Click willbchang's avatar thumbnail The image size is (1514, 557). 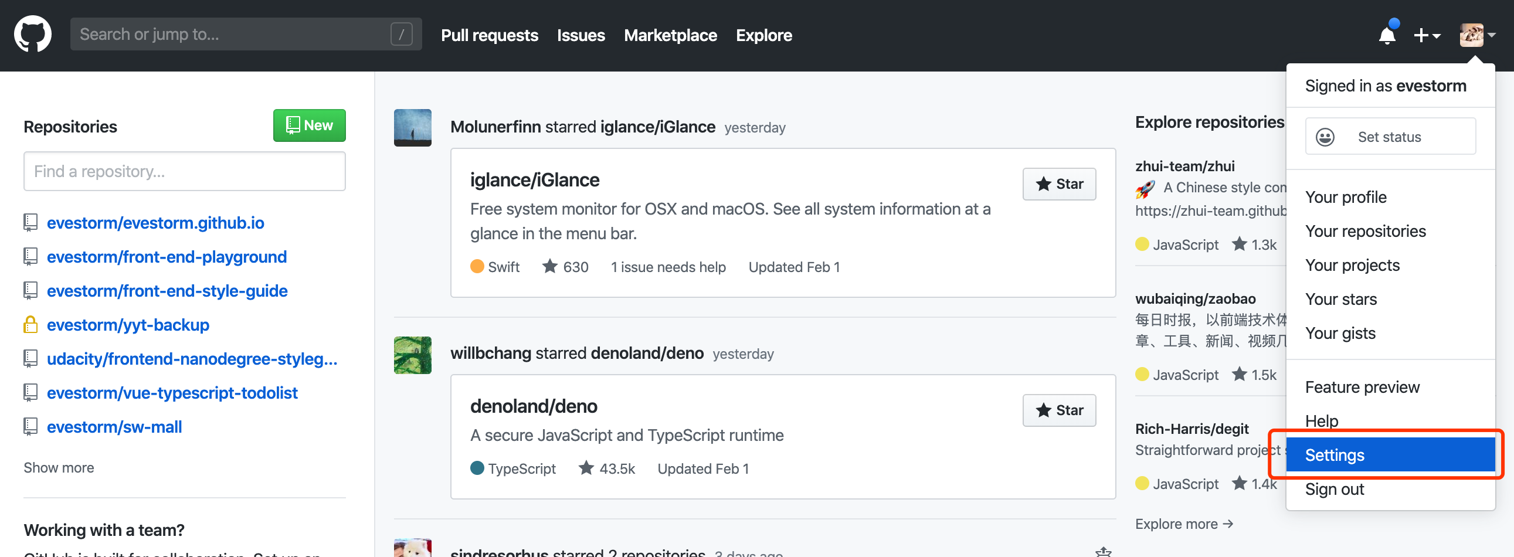[413, 355]
